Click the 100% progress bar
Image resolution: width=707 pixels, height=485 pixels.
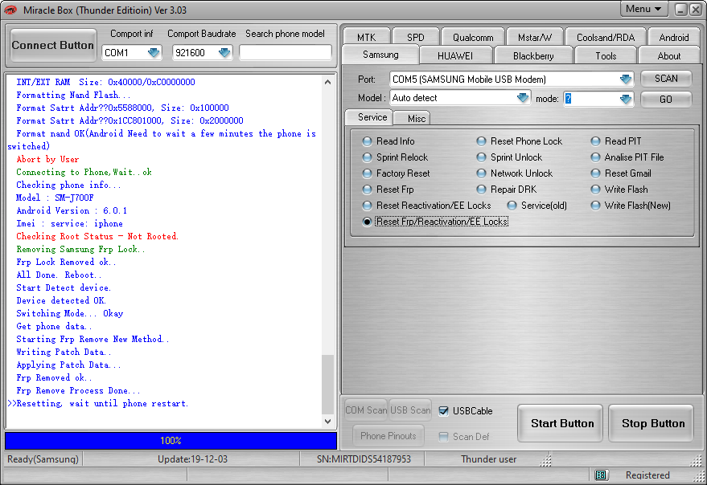click(x=171, y=441)
